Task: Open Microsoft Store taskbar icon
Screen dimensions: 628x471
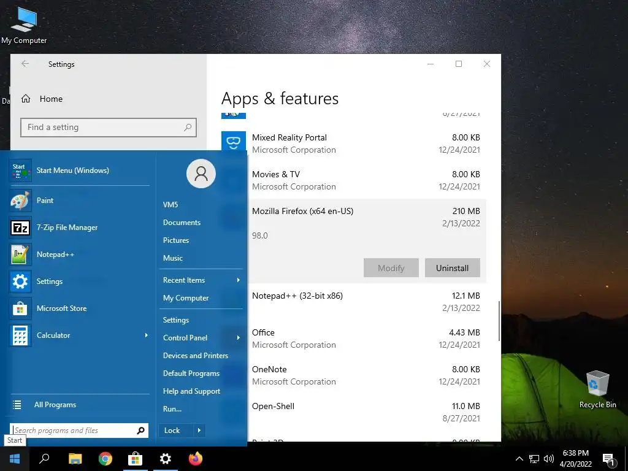Action: pyautogui.click(x=136, y=459)
